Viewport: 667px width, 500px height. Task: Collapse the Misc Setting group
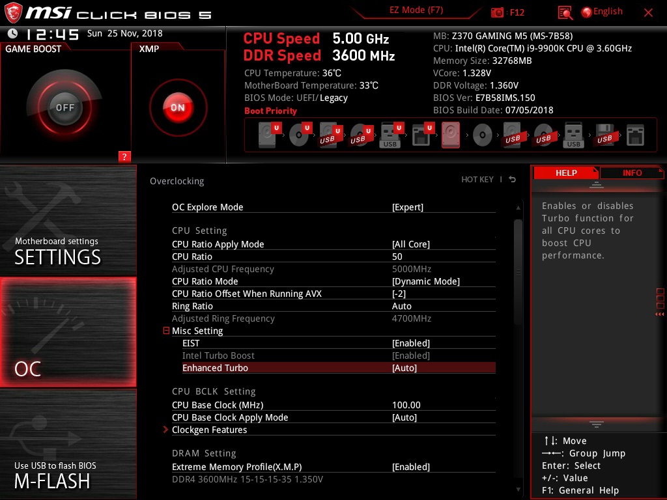[166, 330]
